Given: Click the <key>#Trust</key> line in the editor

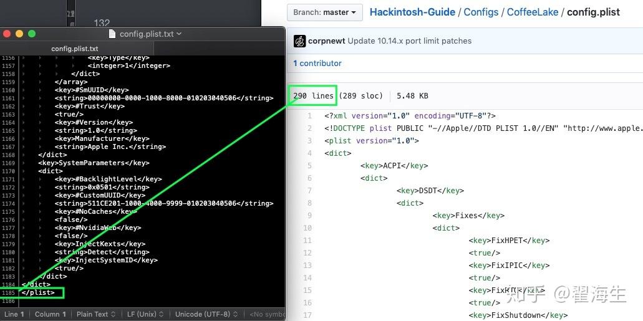Looking at the screenshot, I should (x=89, y=106).
